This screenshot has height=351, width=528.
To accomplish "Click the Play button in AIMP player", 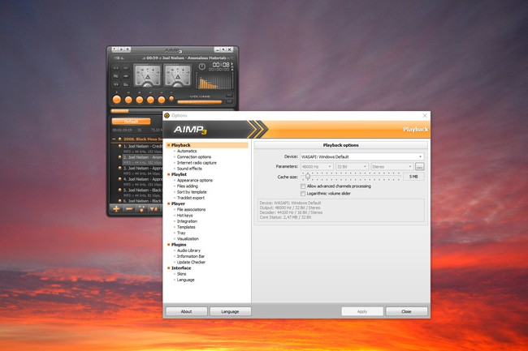I will pos(117,100).
